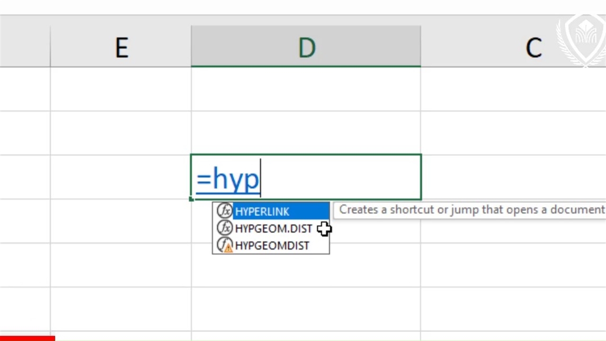Select the column C header

[534, 48]
